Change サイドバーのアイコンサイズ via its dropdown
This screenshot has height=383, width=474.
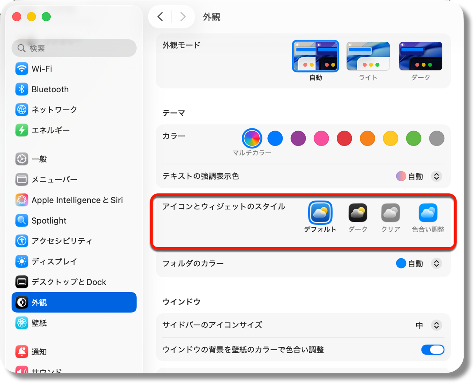pyautogui.click(x=437, y=325)
